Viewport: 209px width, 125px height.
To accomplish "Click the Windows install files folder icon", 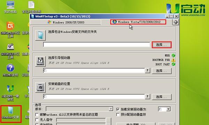I will click(x=40, y=35).
